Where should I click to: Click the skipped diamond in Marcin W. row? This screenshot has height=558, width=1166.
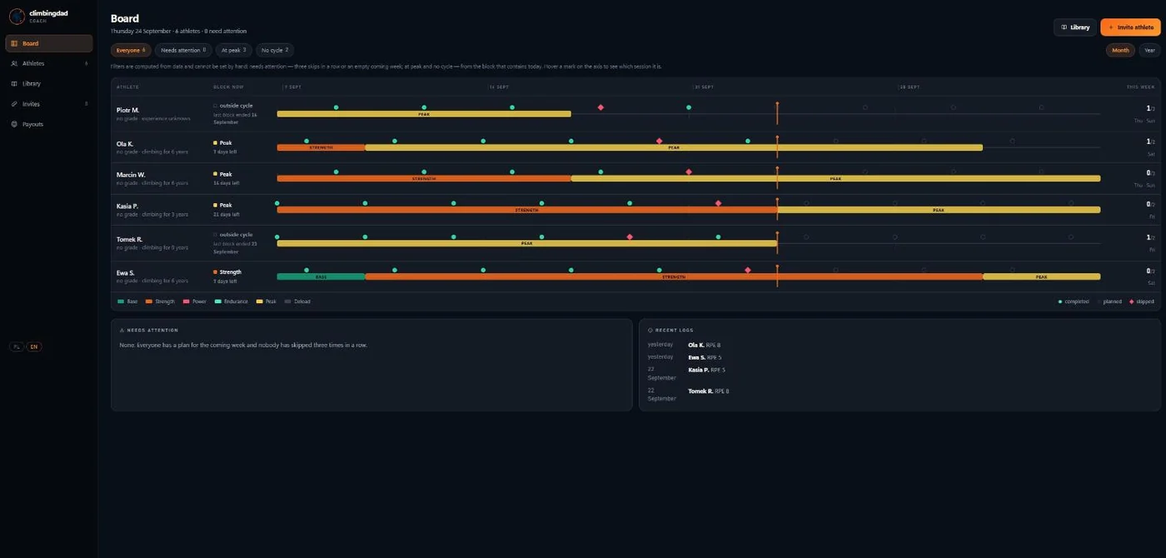click(x=689, y=172)
